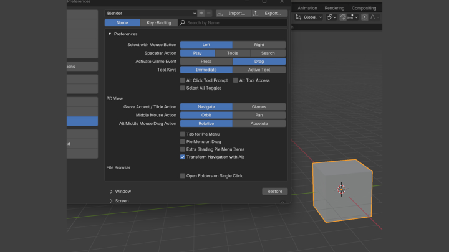Switch to the Rendering workspace tab
The height and width of the screenshot is (252, 449).
(334, 8)
